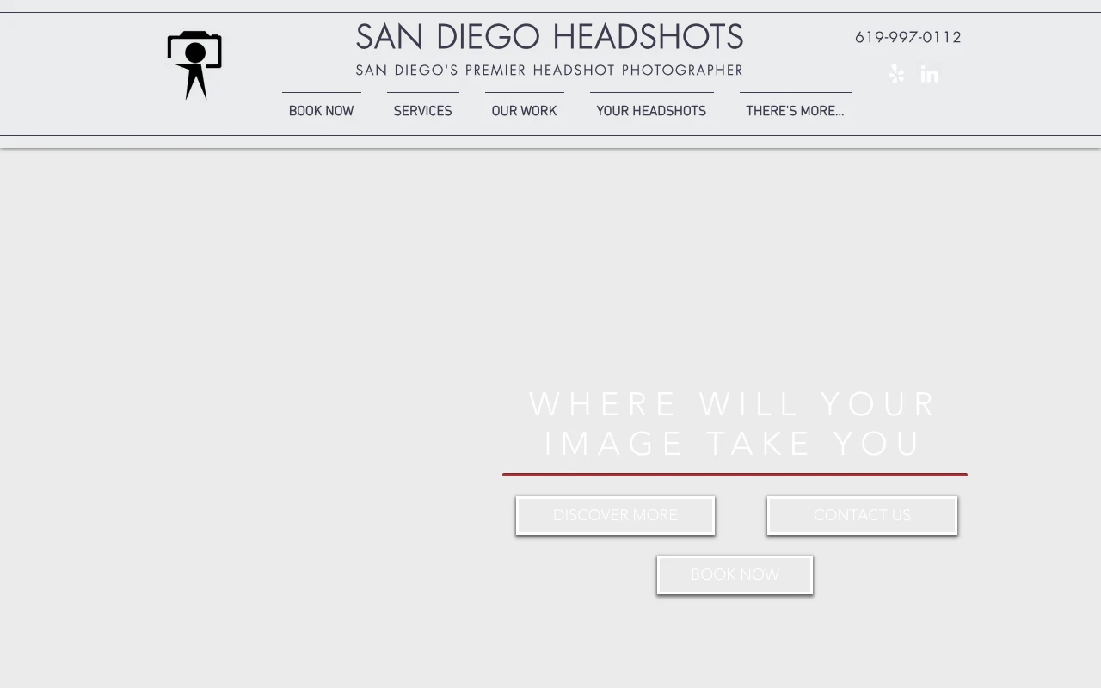Click the IMAGE TAKE YOU heading line
The width and height of the screenshot is (1101, 688).
733,445
